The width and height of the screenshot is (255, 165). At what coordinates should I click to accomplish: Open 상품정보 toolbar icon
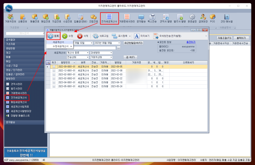point(22,18)
